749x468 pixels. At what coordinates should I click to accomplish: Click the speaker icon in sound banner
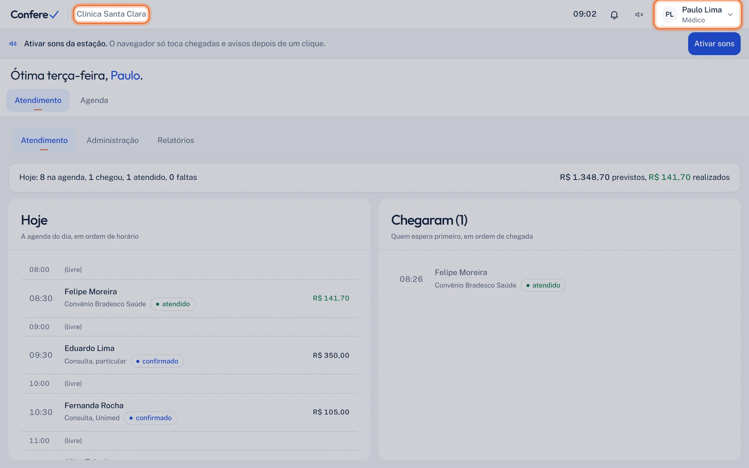pyautogui.click(x=13, y=44)
